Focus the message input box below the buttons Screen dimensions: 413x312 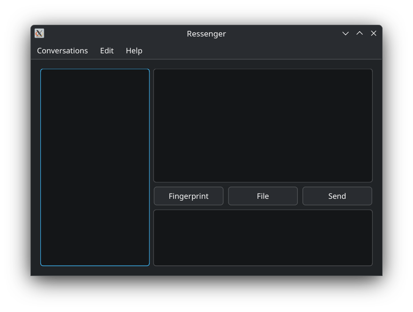click(x=263, y=238)
